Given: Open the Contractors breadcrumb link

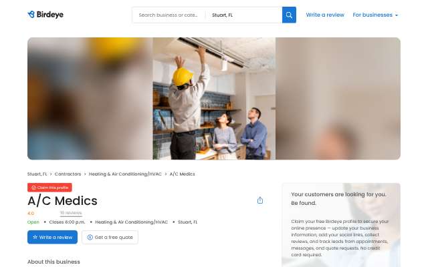Looking at the screenshot, I should coord(68,174).
